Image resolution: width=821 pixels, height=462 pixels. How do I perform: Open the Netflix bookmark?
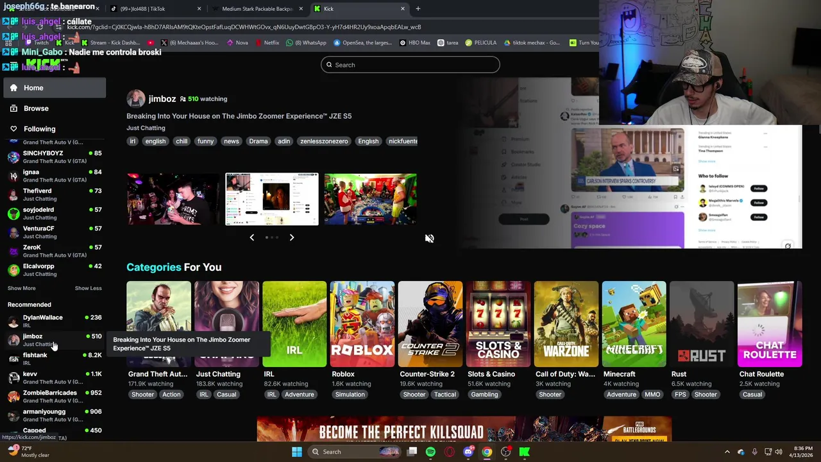(267, 43)
